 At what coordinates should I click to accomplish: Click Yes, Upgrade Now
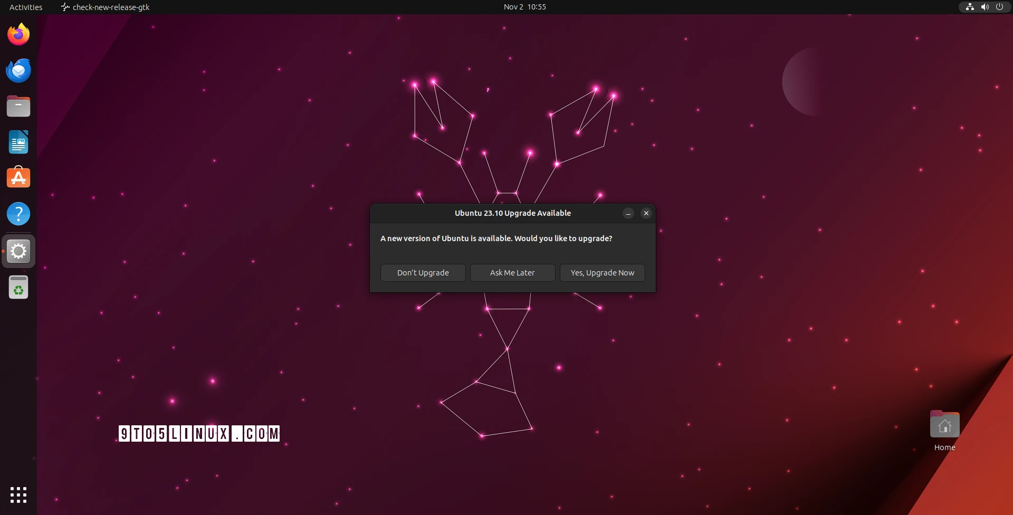pos(602,273)
